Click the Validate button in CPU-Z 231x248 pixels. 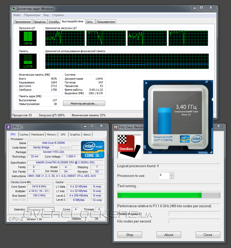76,219
